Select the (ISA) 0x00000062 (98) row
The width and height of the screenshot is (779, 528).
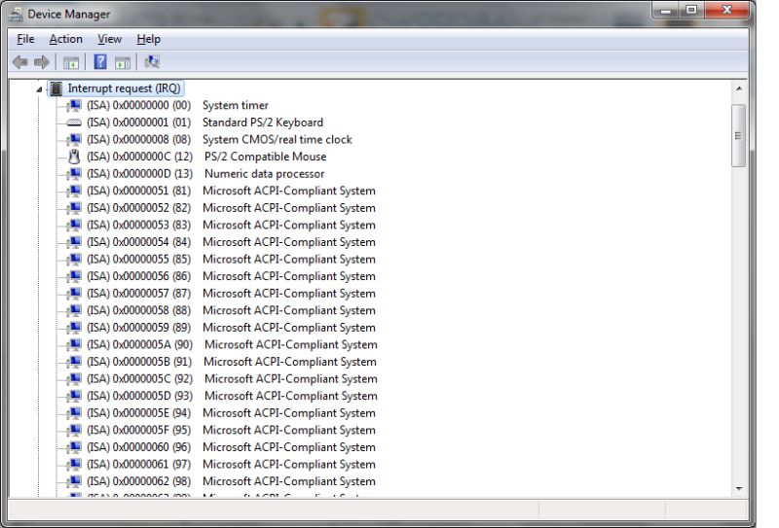[x=231, y=481]
